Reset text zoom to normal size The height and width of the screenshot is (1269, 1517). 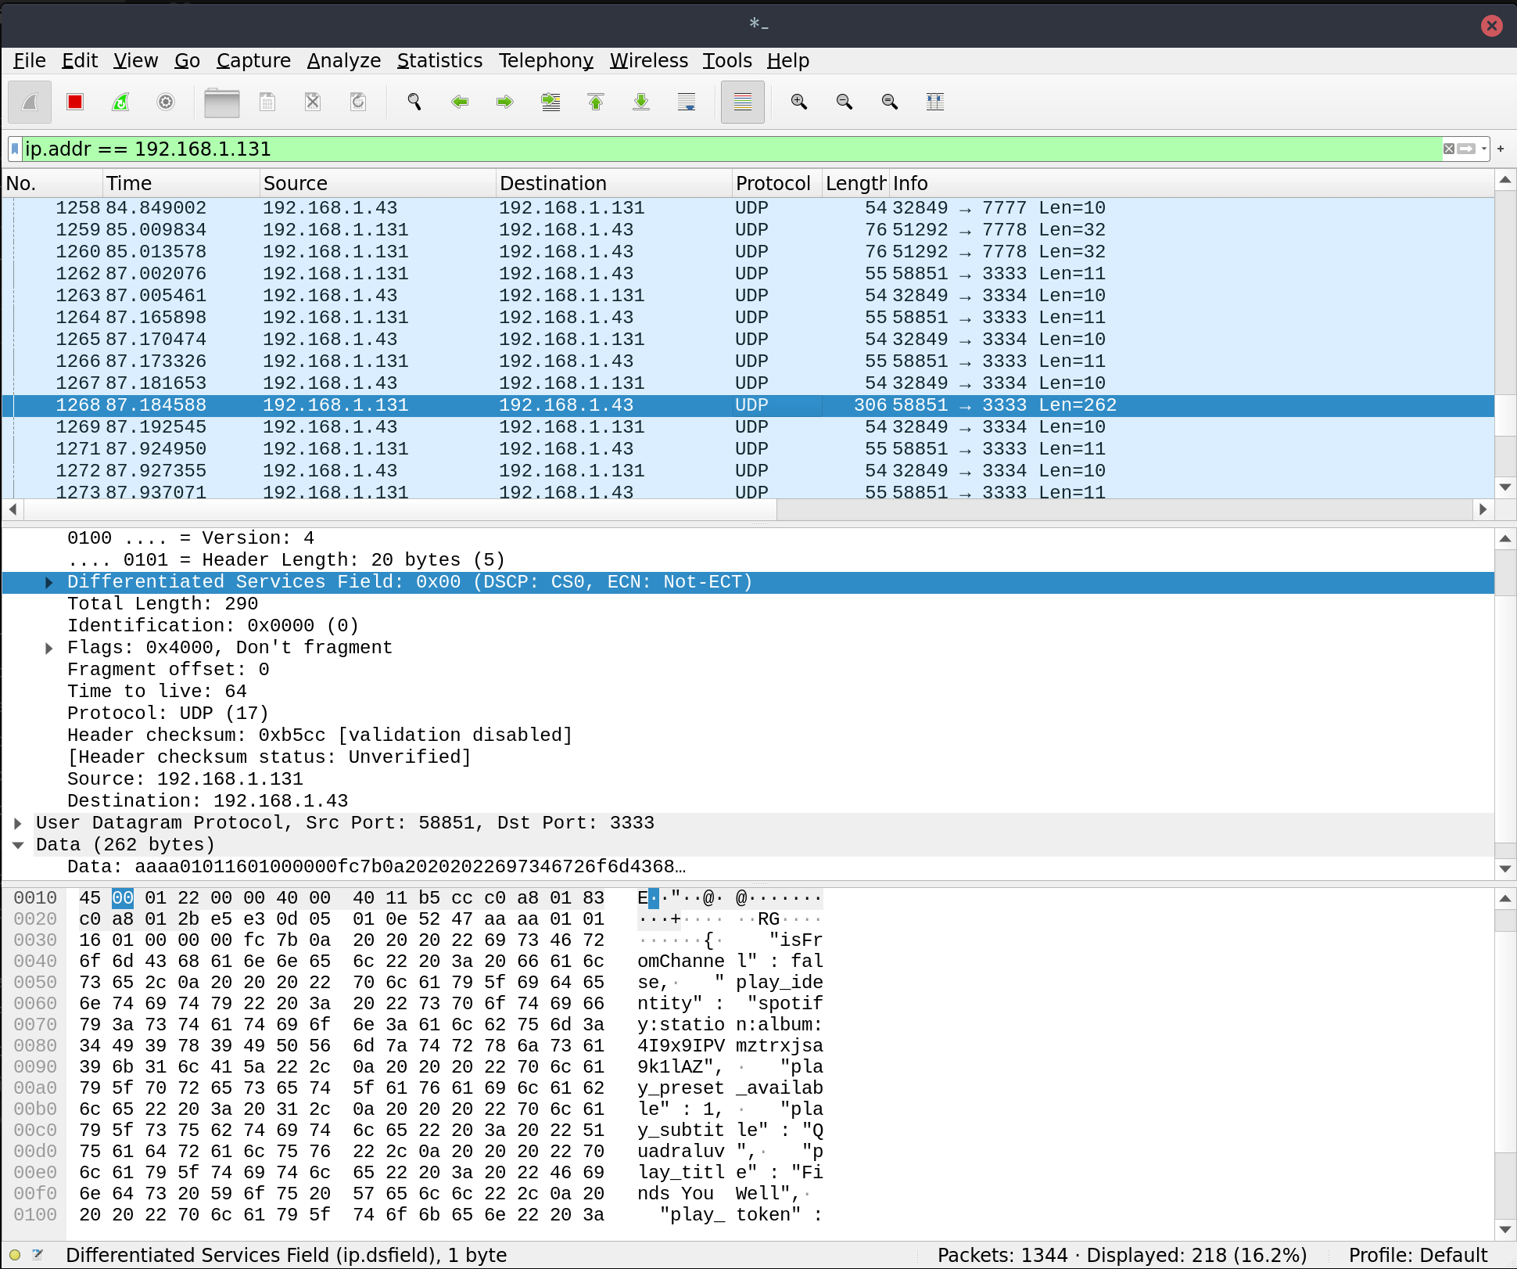890,102
